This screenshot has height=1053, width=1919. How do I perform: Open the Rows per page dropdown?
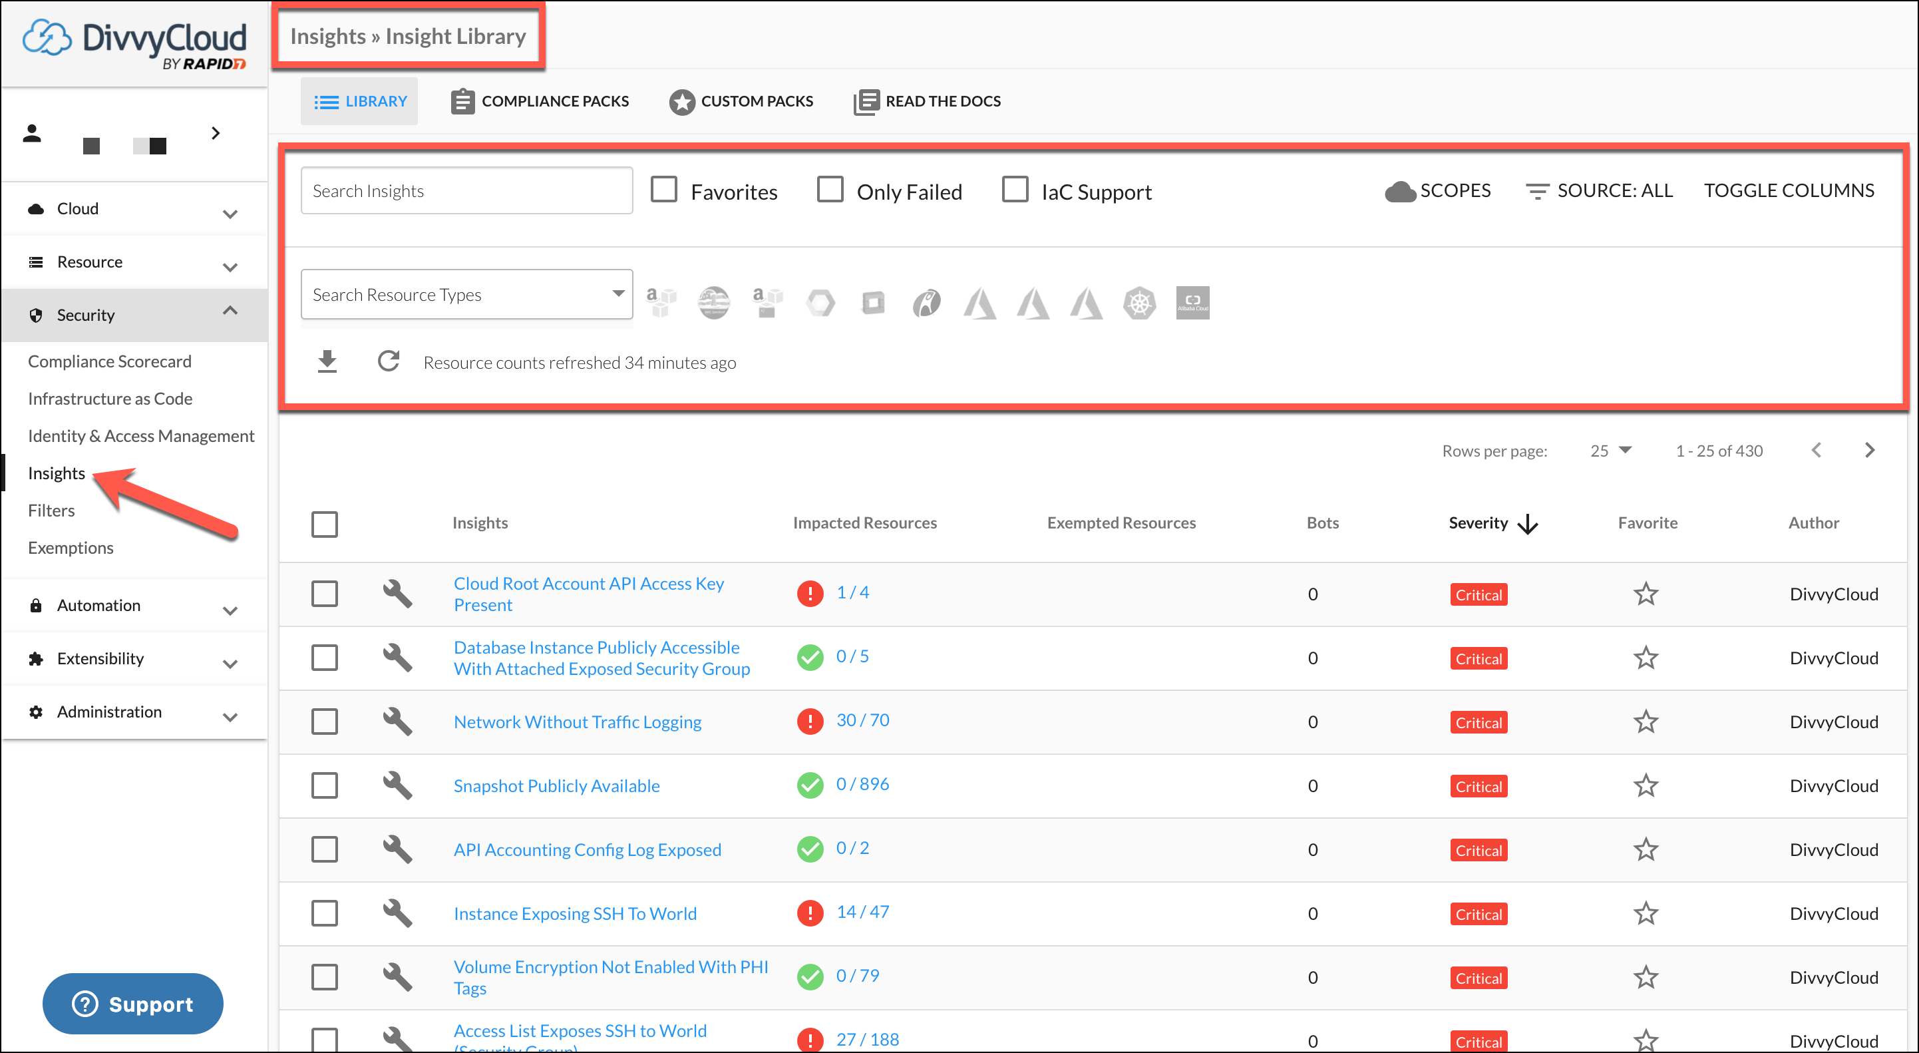click(x=1610, y=451)
